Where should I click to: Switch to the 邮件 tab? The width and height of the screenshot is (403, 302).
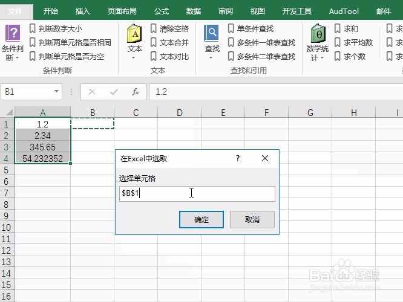(384, 11)
